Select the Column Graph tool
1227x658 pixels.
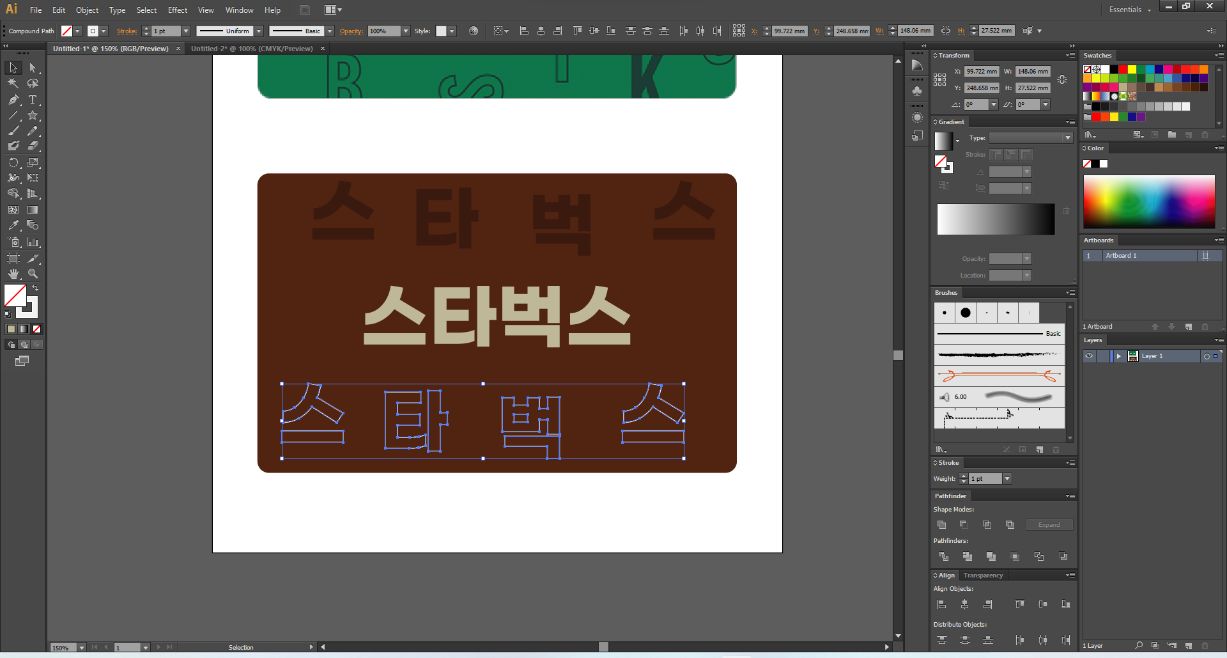click(33, 242)
